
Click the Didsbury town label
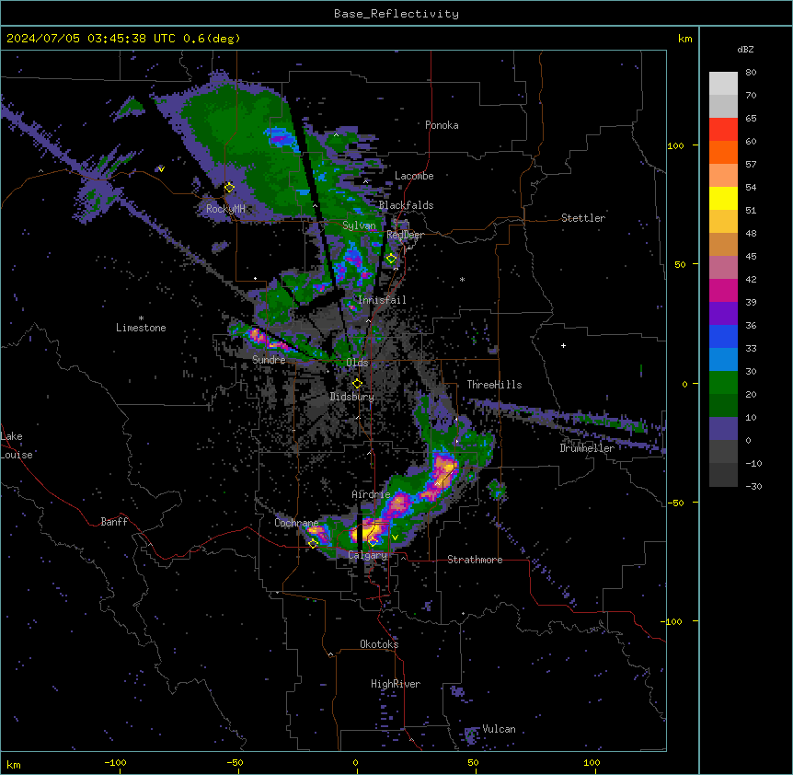tap(351, 397)
